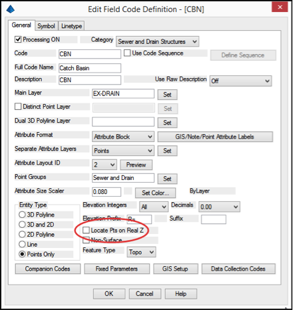Switch to the Linetype tab

pos(71,26)
